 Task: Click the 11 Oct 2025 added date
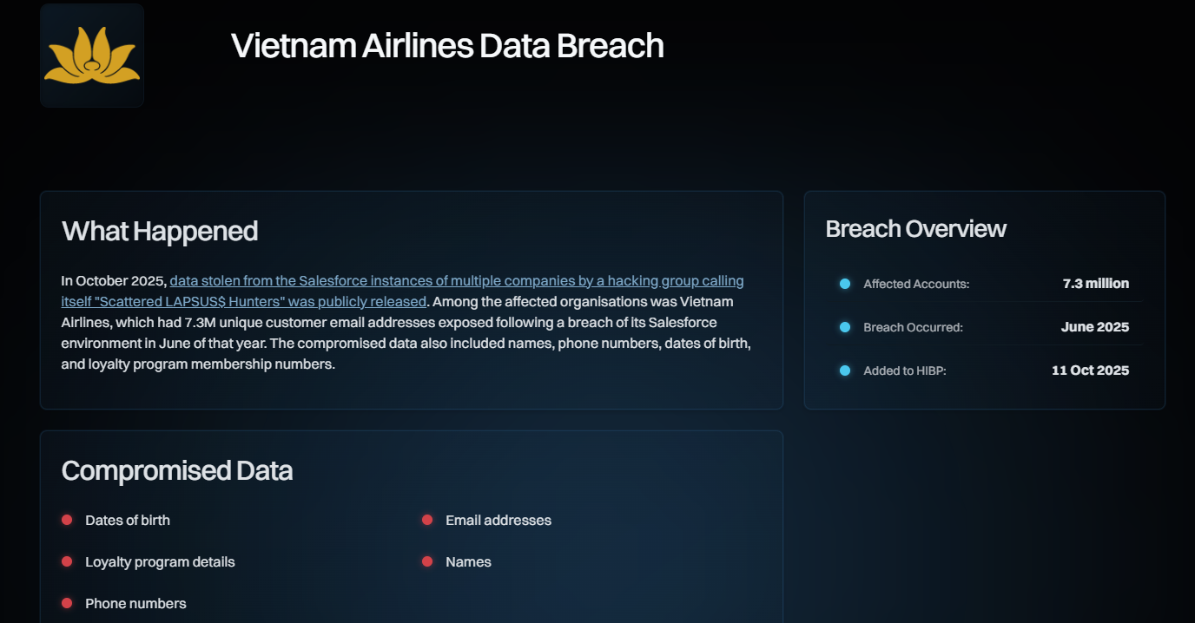click(1090, 371)
